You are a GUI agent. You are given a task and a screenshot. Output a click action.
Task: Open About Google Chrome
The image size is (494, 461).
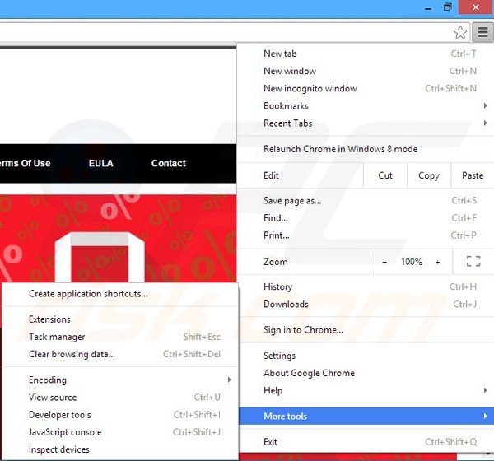tap(366, 373)
